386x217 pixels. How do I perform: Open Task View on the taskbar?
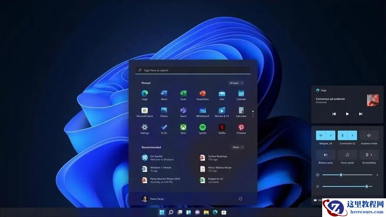[x=180, y=212]
